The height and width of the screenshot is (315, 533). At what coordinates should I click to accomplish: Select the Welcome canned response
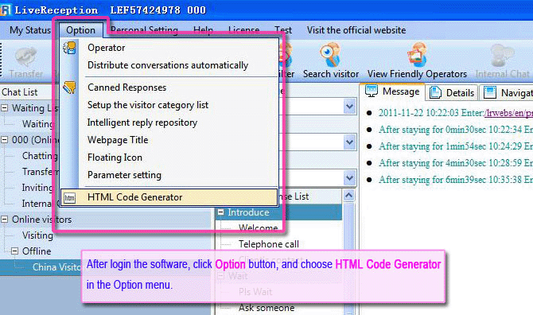[259, 228]
